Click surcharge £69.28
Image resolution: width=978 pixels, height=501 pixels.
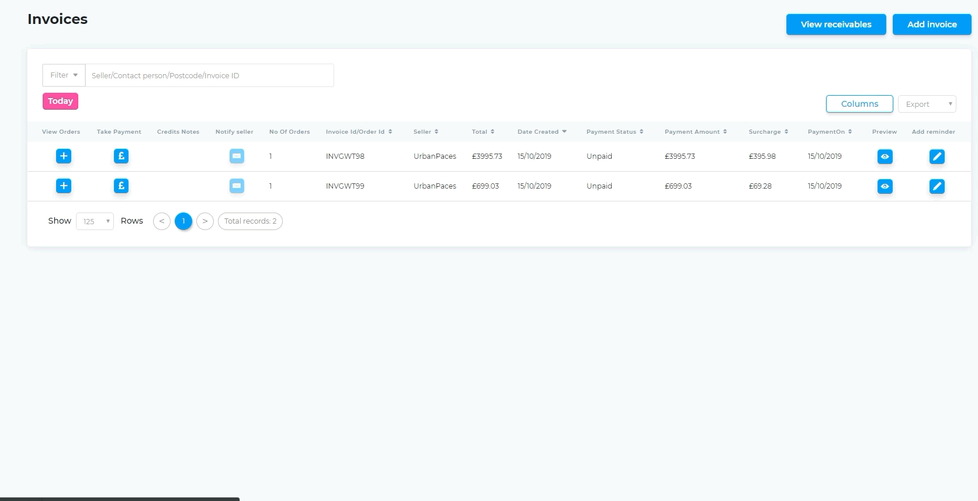(760, 186)
